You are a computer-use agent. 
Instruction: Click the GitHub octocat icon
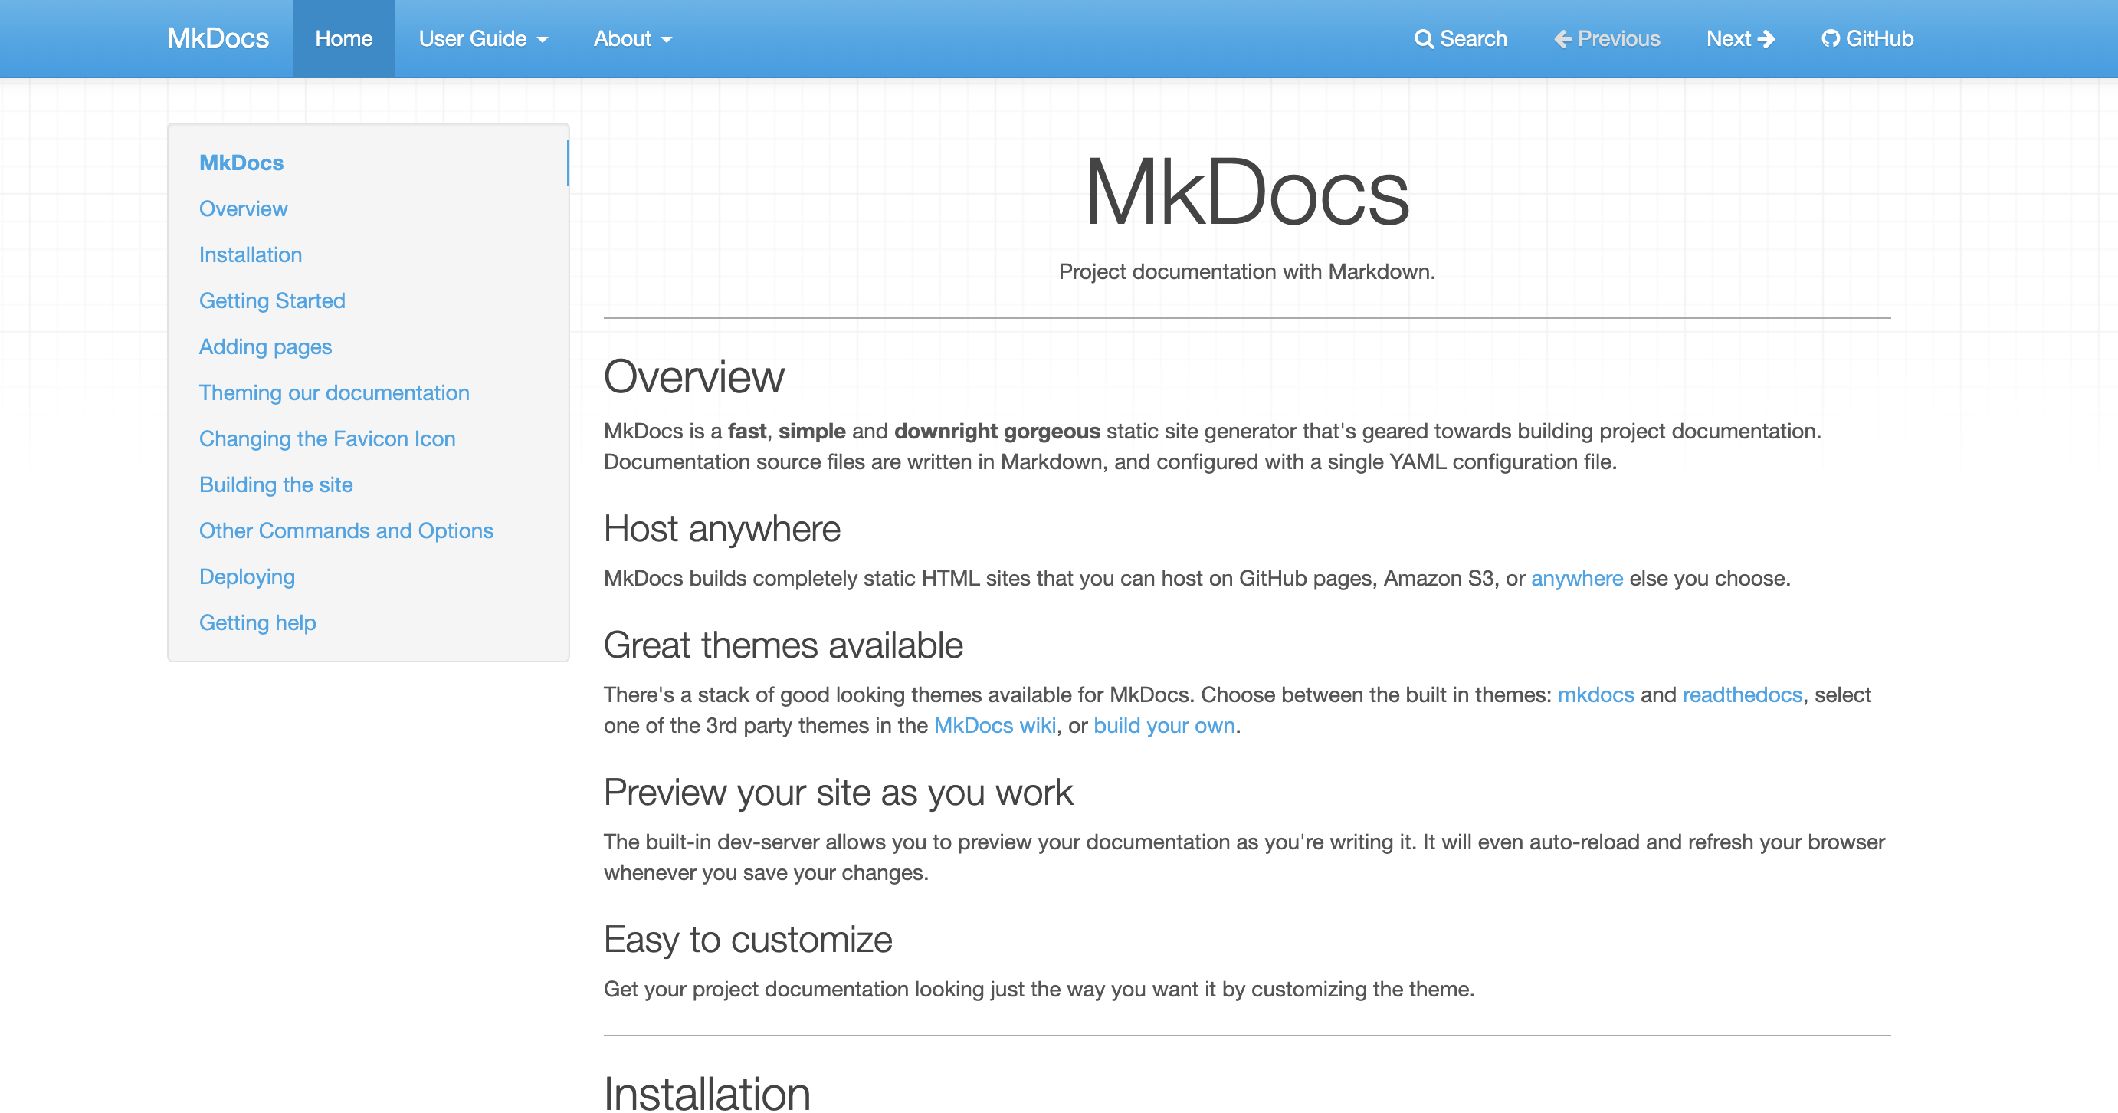tap(1830, 38)
